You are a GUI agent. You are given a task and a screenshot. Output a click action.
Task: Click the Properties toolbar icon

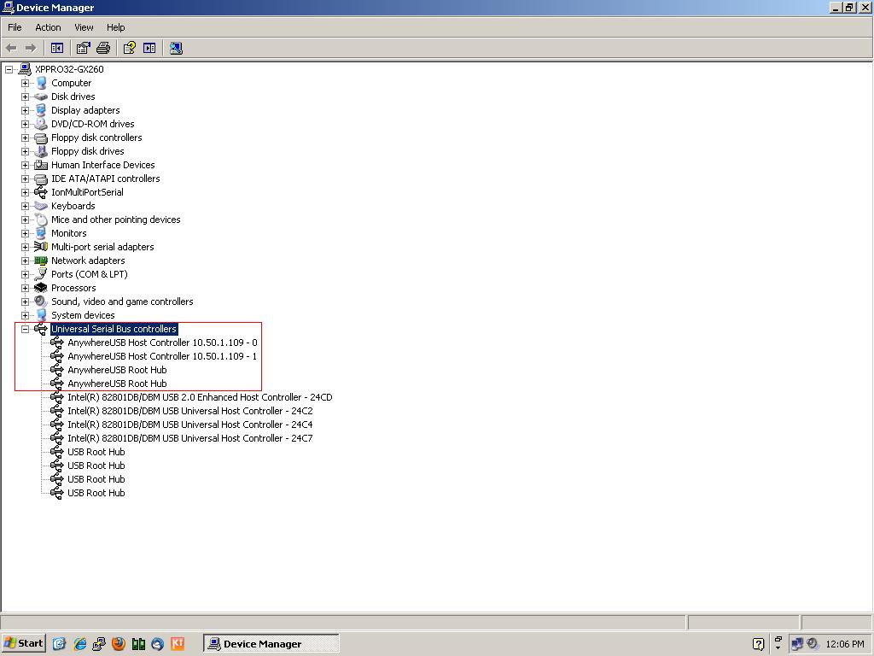[83, 49]
